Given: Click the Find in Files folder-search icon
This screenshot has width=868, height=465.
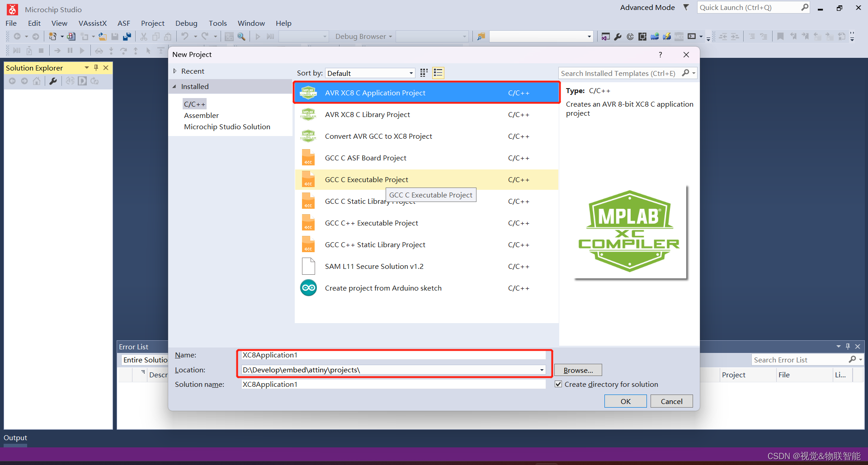Looking at the screenshot, I should pos(481,37).
